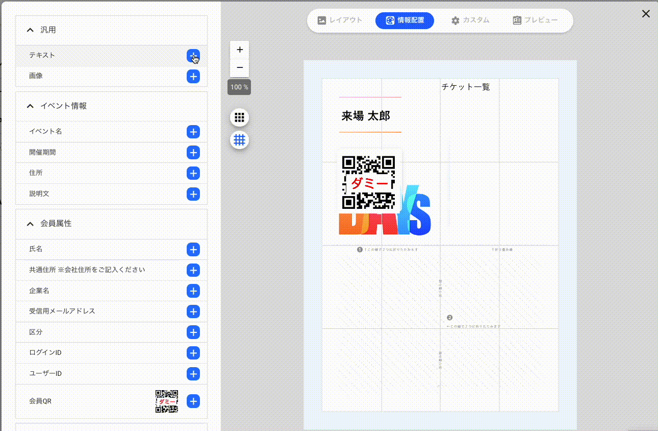The width and height of the screenshot is (658, 431).
Task: Click the 開催期間 row label
Action: point(42,152)
